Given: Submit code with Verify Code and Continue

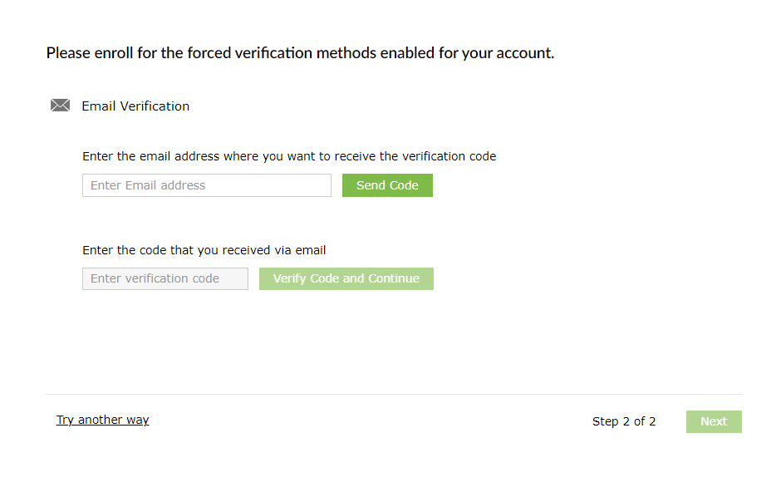Looking at the screenshot, I should click(x=346, y=278).
